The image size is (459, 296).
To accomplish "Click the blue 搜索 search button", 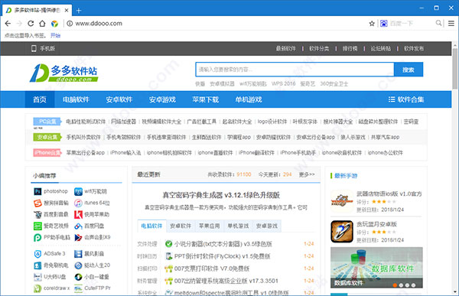I will [409, 70].
